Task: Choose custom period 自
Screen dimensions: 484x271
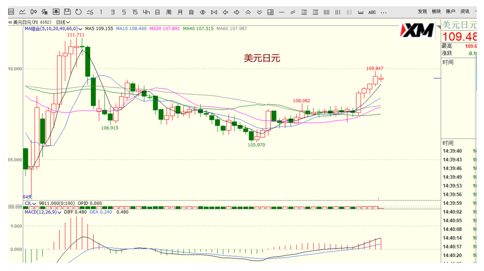Action: 191,12
